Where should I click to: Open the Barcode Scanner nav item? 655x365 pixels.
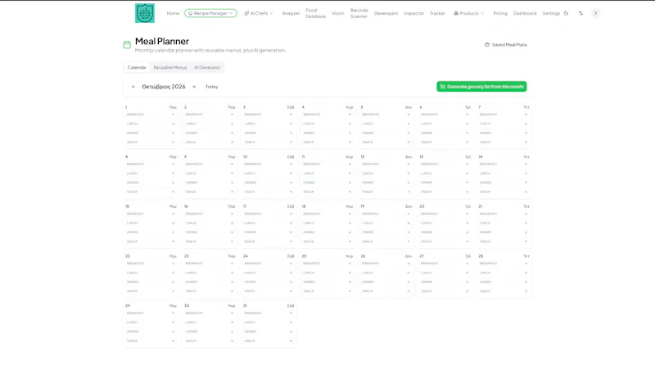359,13
